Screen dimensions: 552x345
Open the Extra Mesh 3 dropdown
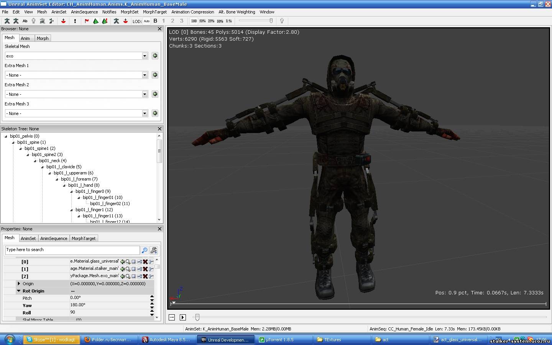[x=145, y=113]
